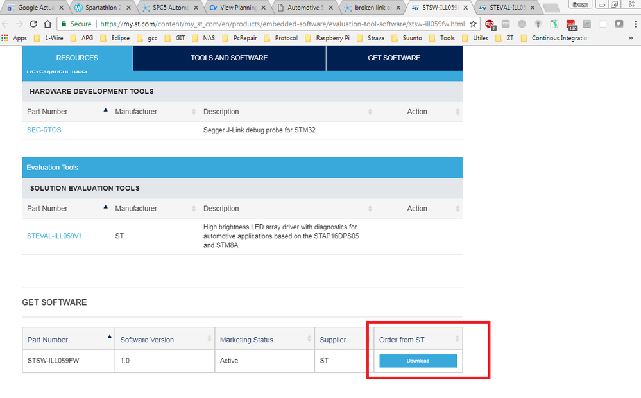Viewport: 641px width, 398px height.
Task: Show the hidden bookmarks overflow chevron
Action: [631, 38]
